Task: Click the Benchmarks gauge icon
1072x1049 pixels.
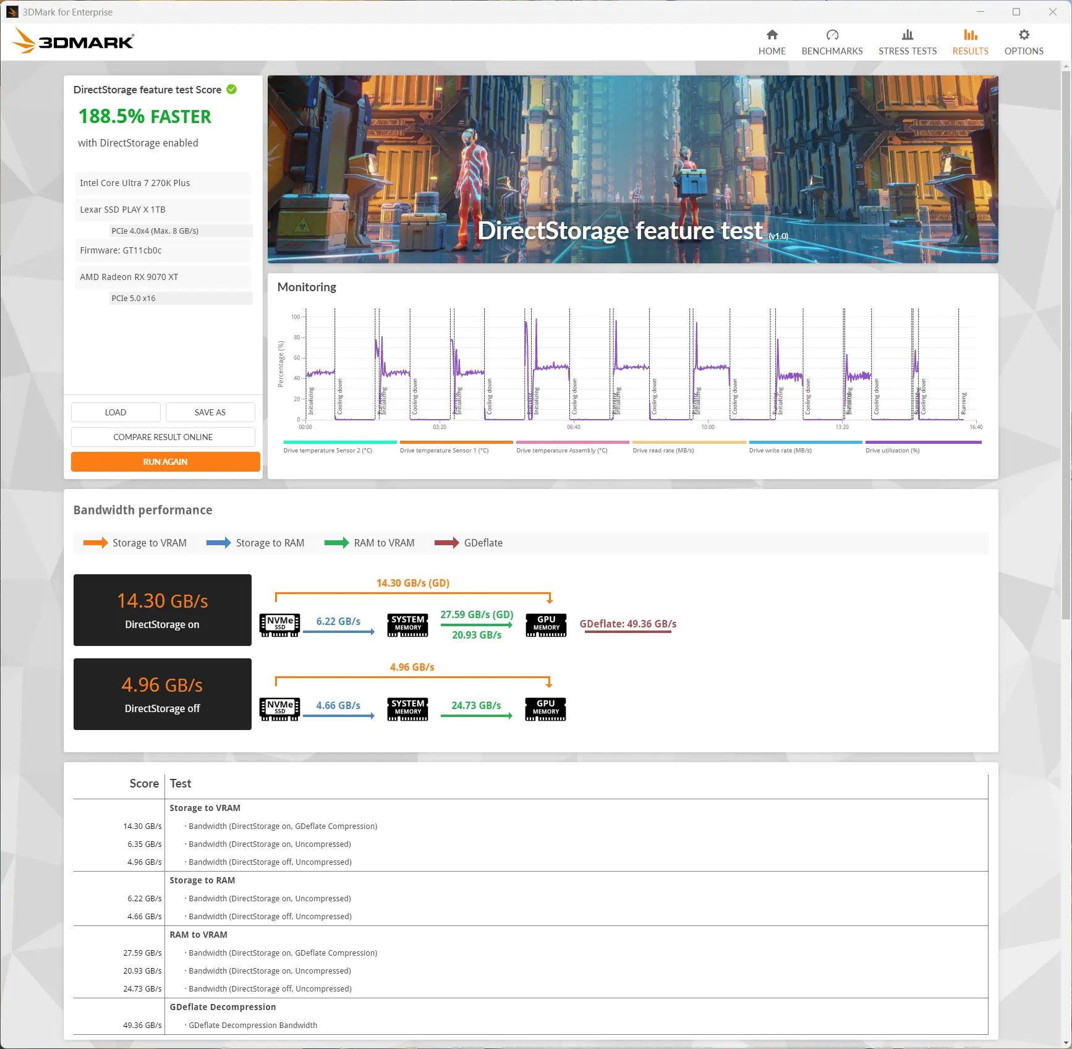Action: point(832,35)
